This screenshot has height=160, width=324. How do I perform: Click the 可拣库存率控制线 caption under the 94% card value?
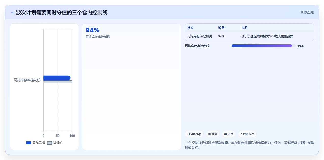(x=98, y=37)
